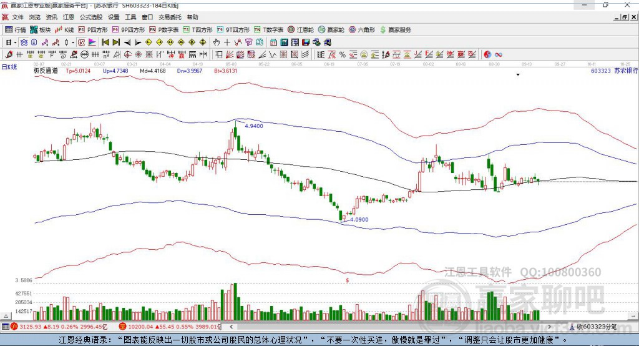Select the hand pan tool
Viewport: 639px width, 346px height.
[x=217, y=42]
